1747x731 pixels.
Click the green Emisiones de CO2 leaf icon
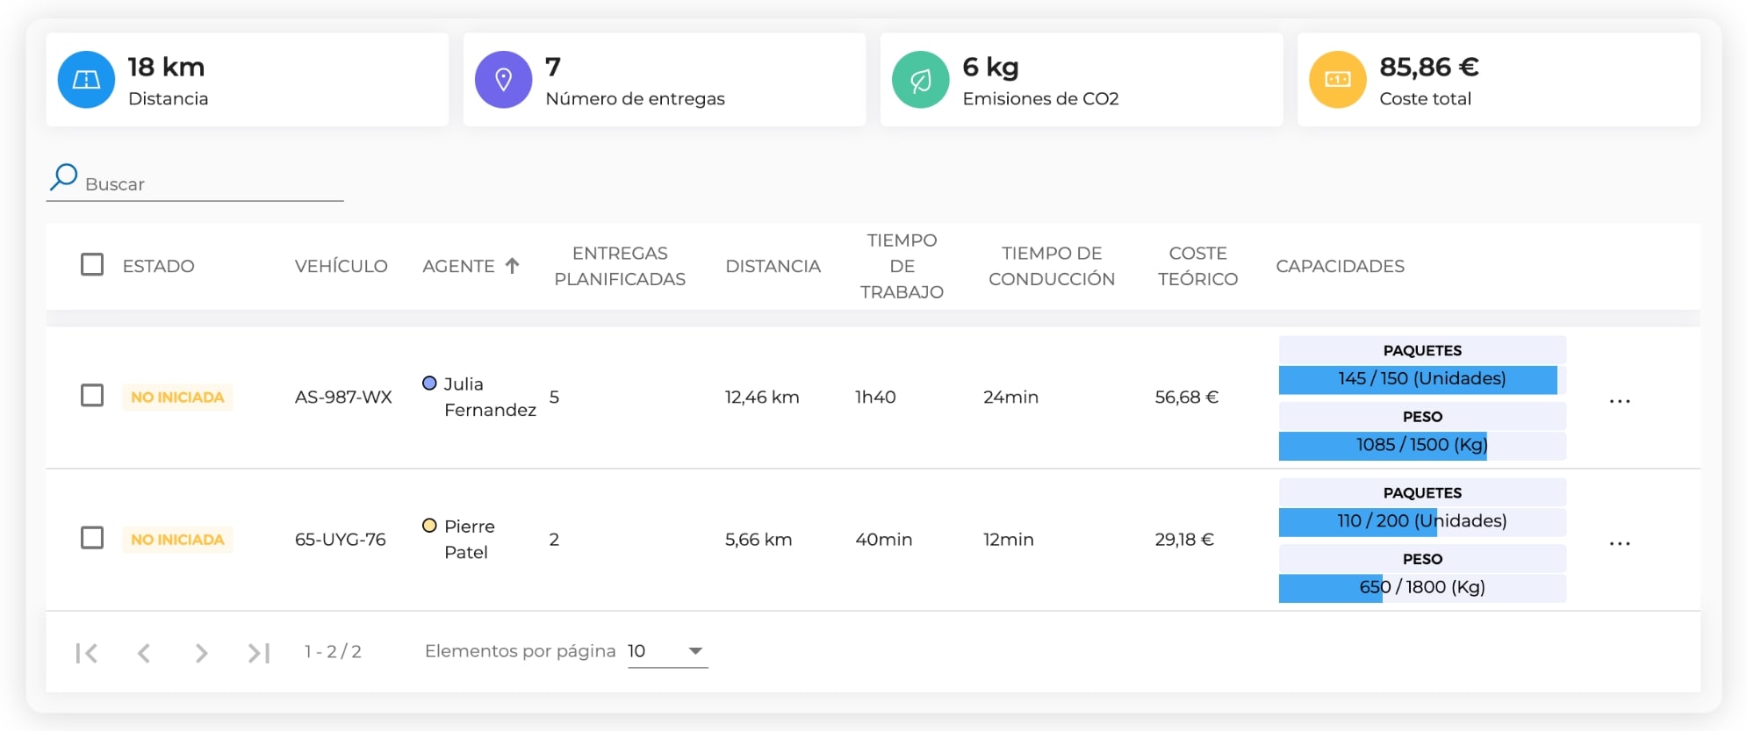920,79
